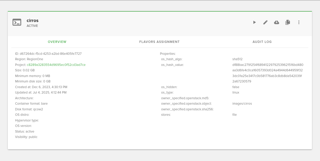Viewport: 320px width, 161px height.
Task: Click the Visibility public line
Action: pos(26,137)
